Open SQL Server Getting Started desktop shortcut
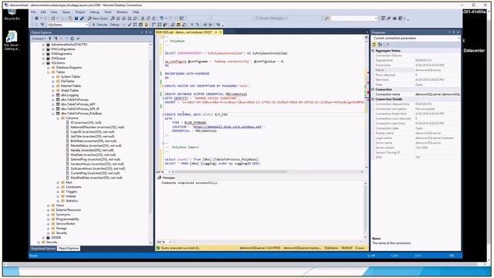494x278 pixels. 12,41
